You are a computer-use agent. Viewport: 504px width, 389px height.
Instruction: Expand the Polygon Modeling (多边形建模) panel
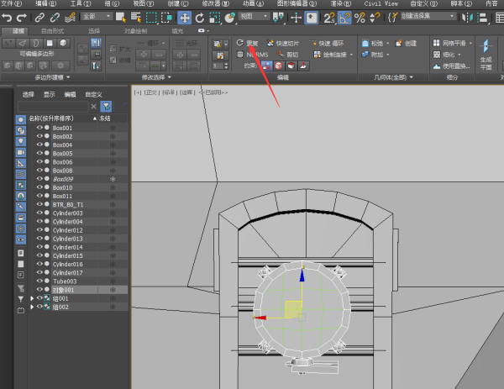52,77
